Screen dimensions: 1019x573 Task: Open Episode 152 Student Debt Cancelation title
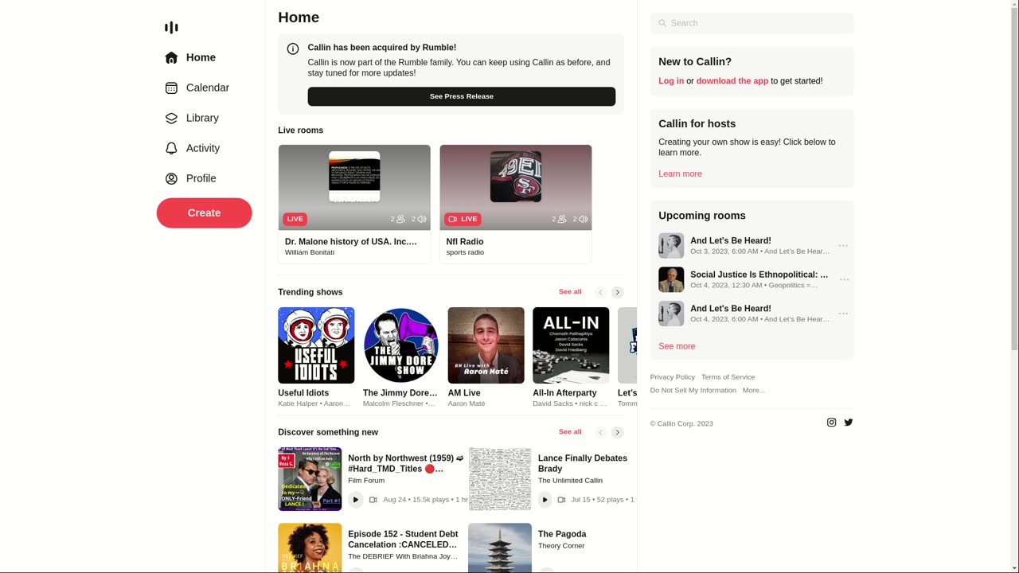click(x=403, y=540)
